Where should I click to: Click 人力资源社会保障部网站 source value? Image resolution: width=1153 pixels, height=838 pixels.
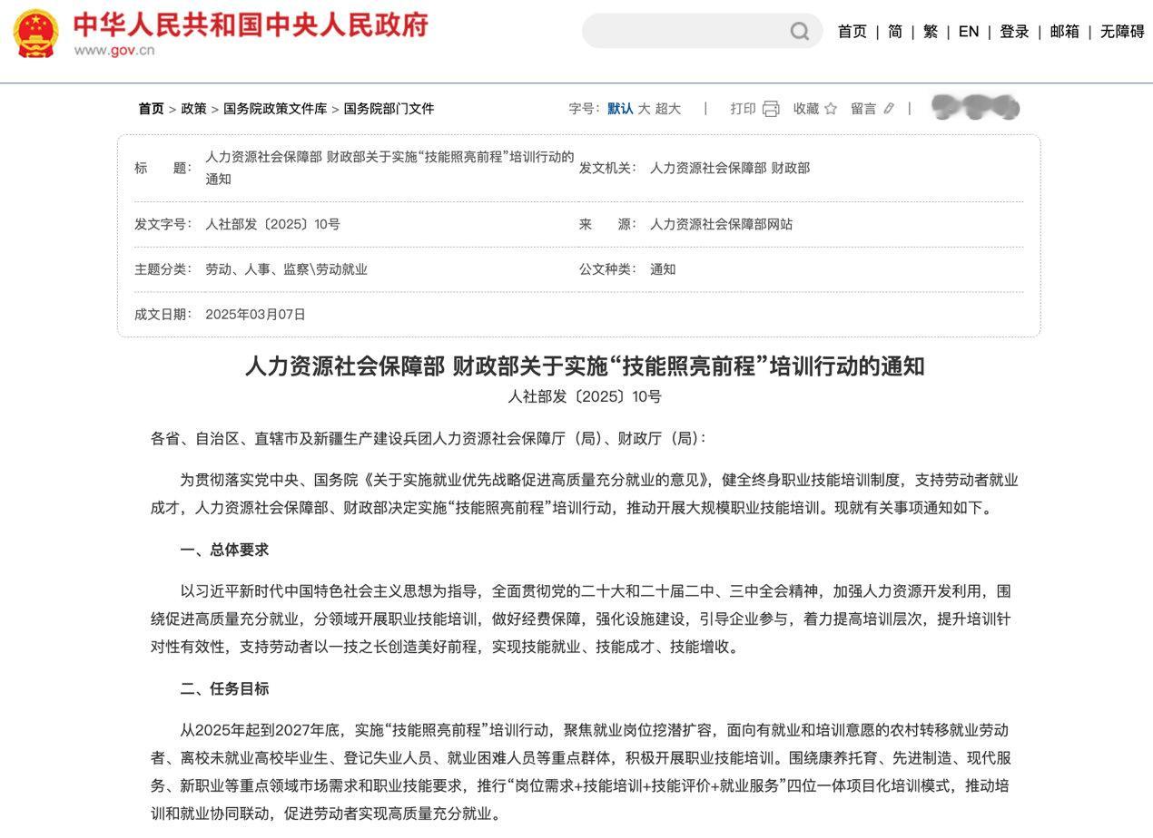tap(721, 224)
